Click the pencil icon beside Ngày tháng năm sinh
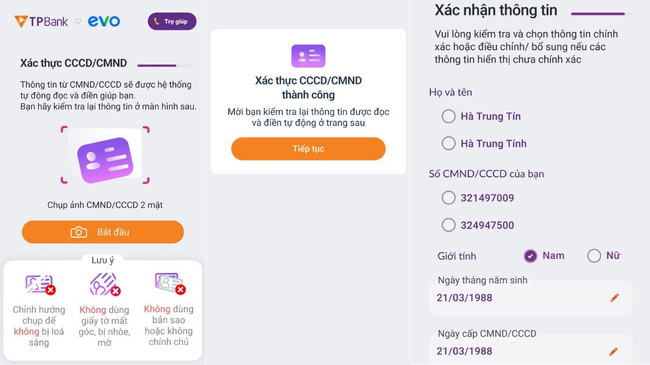The image size is (650, 365). coord(614,297)
